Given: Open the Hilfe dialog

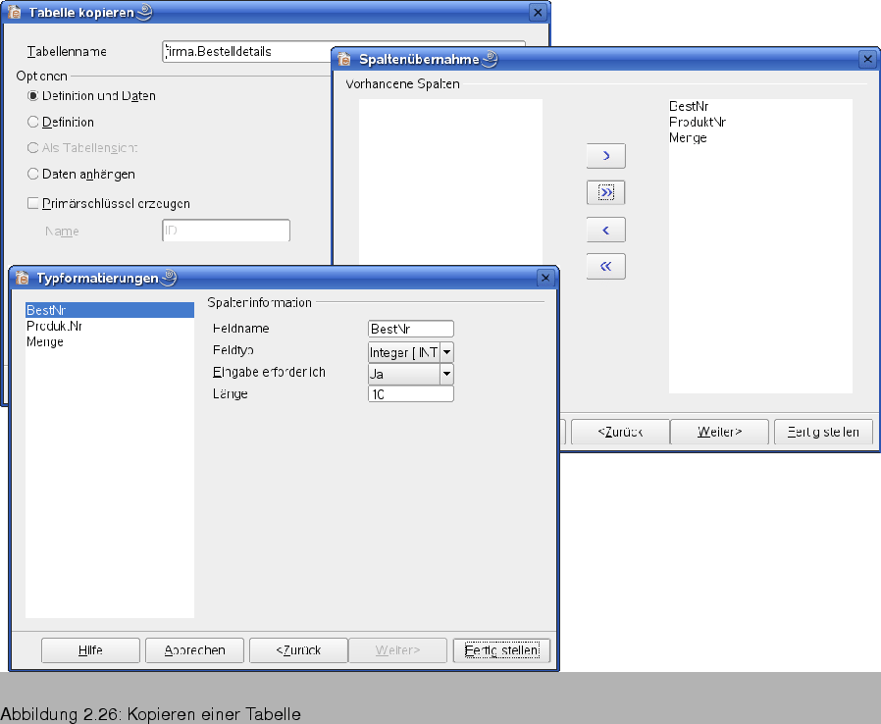Looking at the screenshot, I should [90, 649].
